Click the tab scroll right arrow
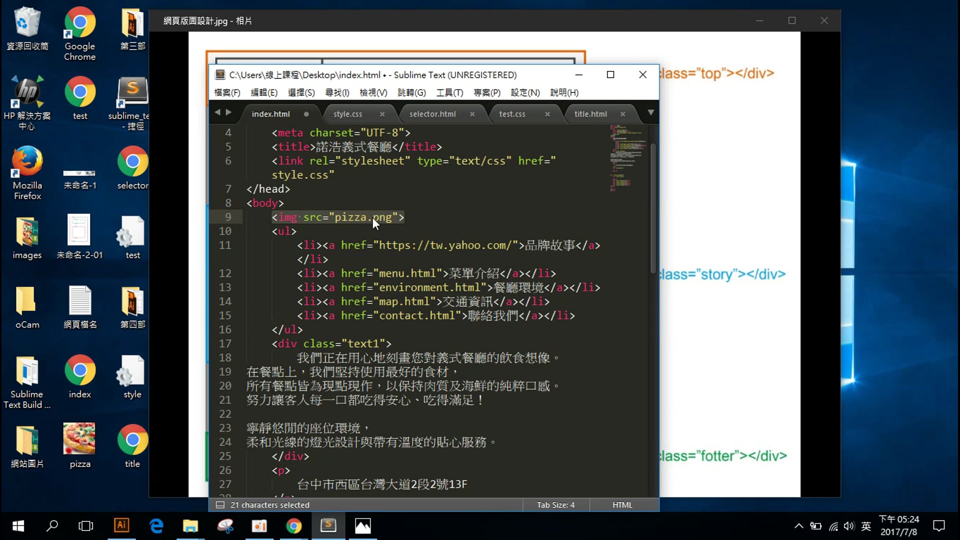 click(x=228, y=112)
